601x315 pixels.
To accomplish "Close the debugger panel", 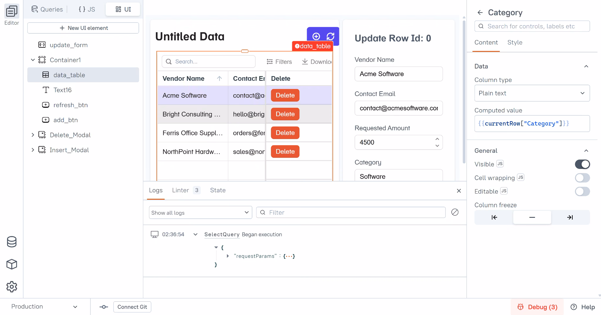I will pos(459,191).
